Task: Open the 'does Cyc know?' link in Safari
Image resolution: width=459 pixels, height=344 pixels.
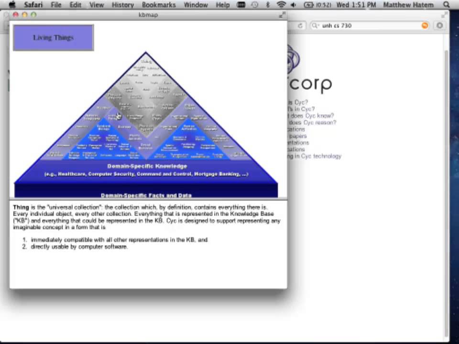Action: pos(312,116)
